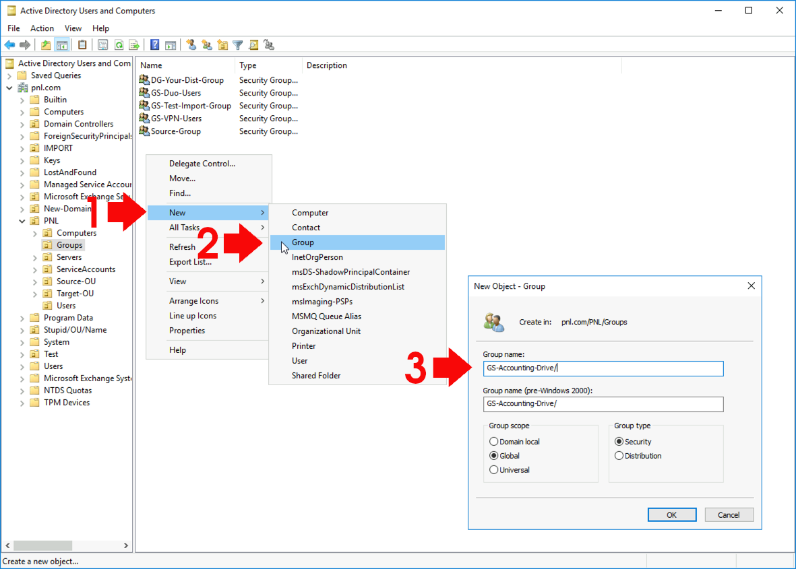Click the Help question mark toolbar icon

click(154, 44)
